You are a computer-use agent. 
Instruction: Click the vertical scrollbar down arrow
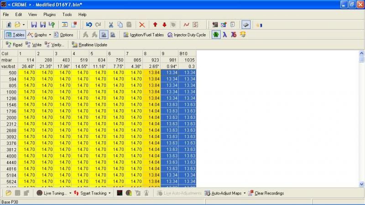coord(361,184)
